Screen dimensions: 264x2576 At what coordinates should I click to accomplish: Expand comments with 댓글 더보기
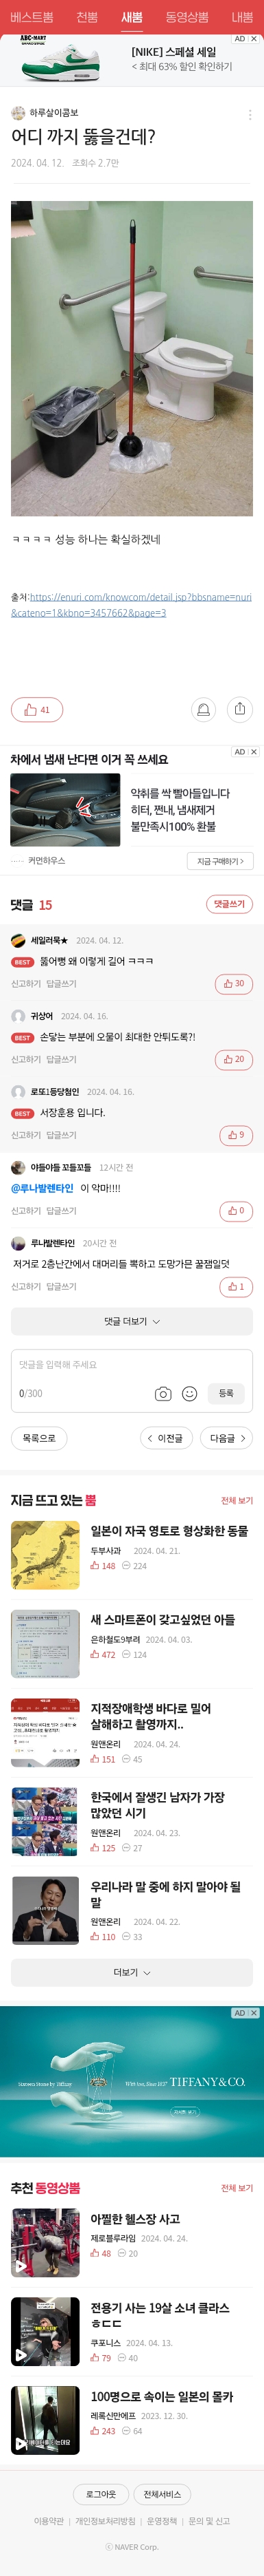tap(132, 1321)
